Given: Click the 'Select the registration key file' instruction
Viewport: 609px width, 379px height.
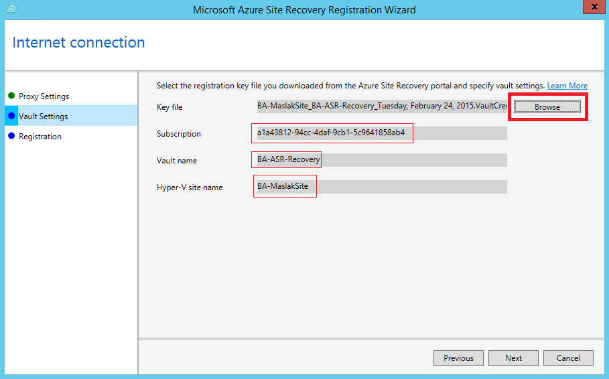Looking at the screenshot, I should pos(350,86).
